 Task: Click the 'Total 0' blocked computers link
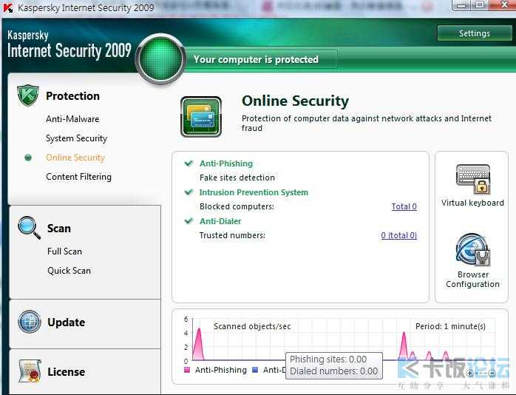tap(404, 206)
